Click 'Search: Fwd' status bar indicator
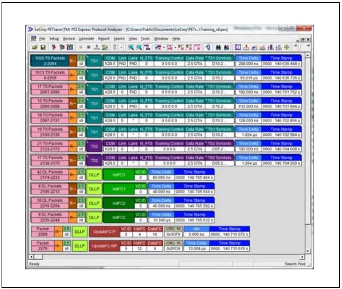This screenshot has height=289, width=342. coord(295,264)
